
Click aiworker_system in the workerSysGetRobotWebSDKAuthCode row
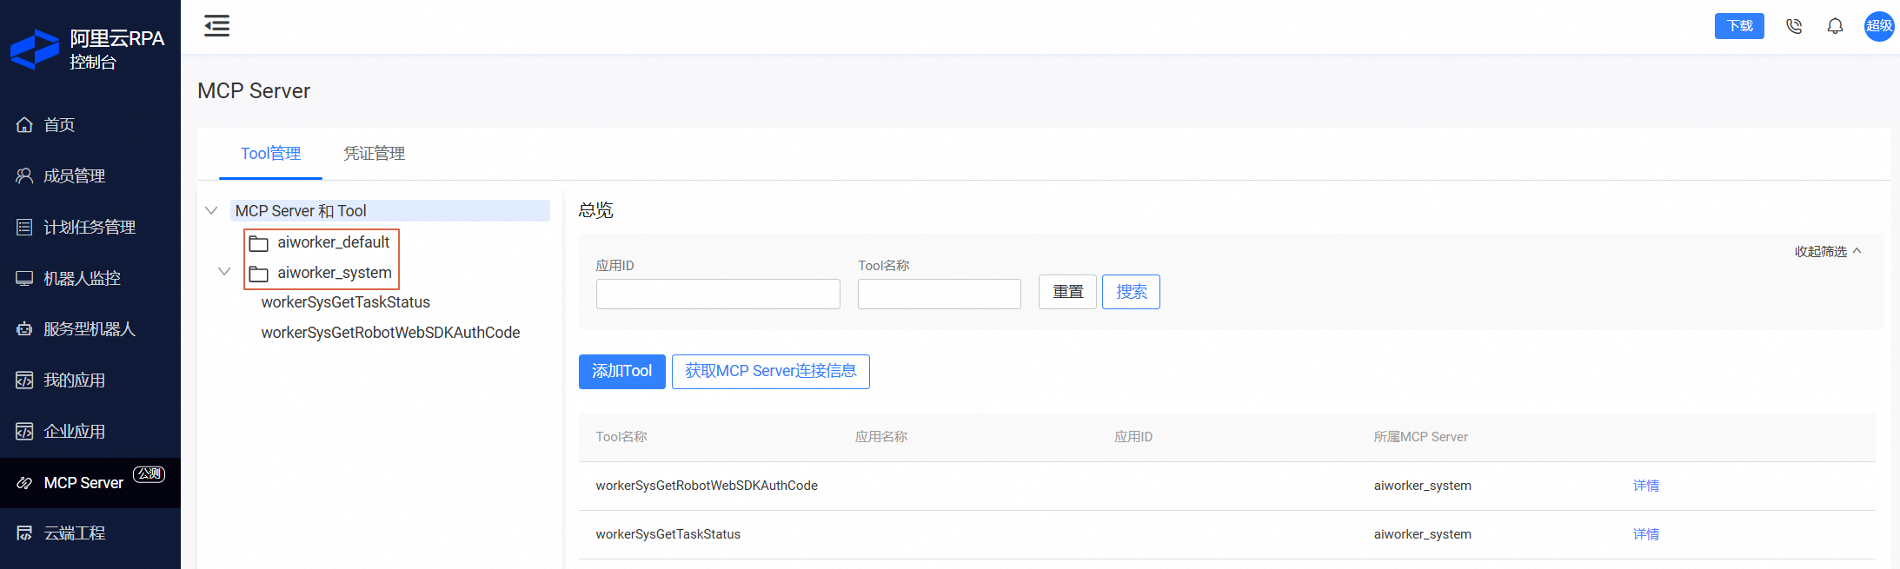click(x=1423, y=486)
